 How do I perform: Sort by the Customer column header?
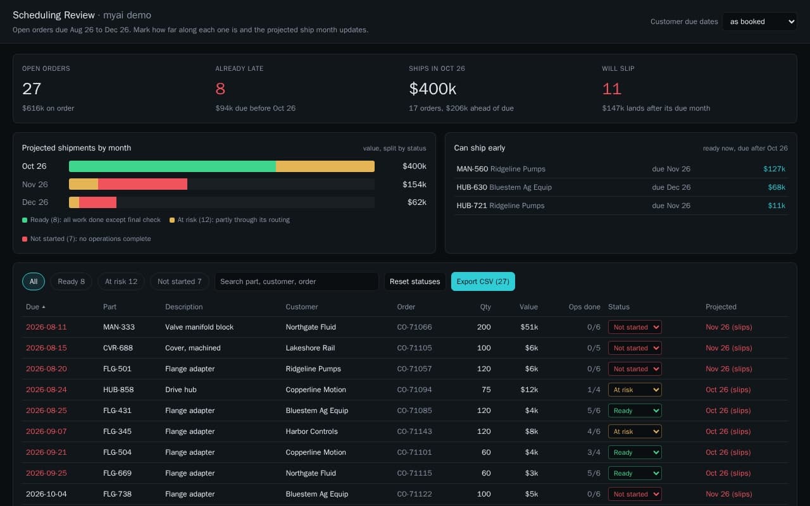tap(302, 307)
